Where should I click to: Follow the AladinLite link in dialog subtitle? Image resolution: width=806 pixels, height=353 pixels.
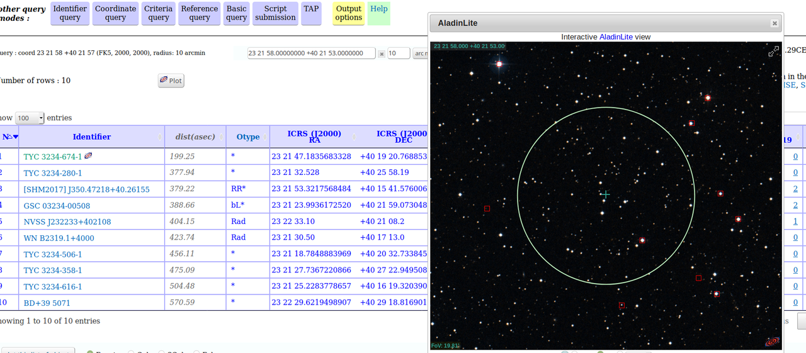(616, 37)
